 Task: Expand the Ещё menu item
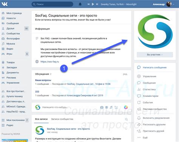(x=145, y=137)
